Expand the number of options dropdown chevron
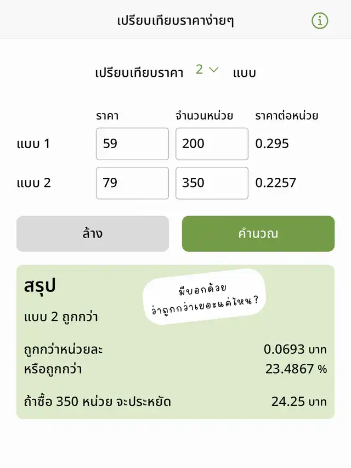Viewport: 351px width, 468px height. pyautogui.click(x=214, y=70)
